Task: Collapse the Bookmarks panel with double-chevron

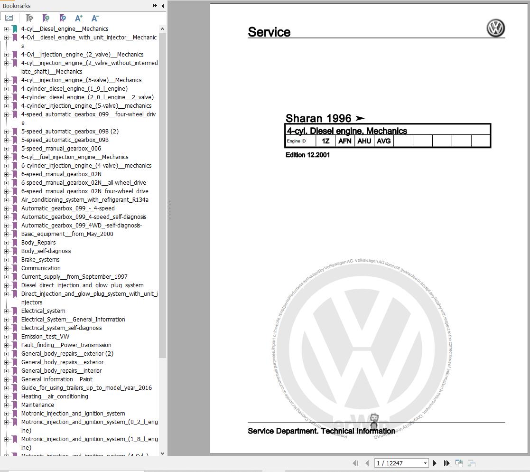Action: click(x=154, y=6)
